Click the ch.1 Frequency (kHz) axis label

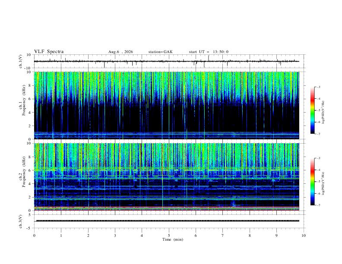pyautogui.click(x=22, y=100)
